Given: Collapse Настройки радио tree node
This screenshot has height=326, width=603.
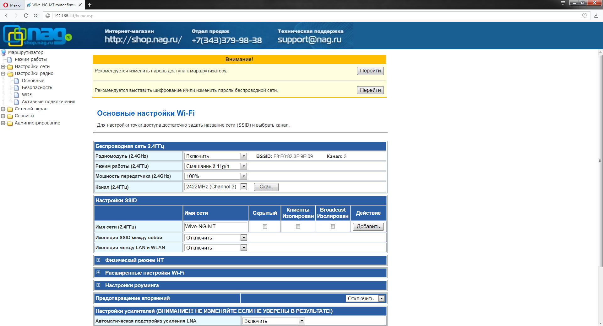Looking at the screenshot, I should coord(3,74).
